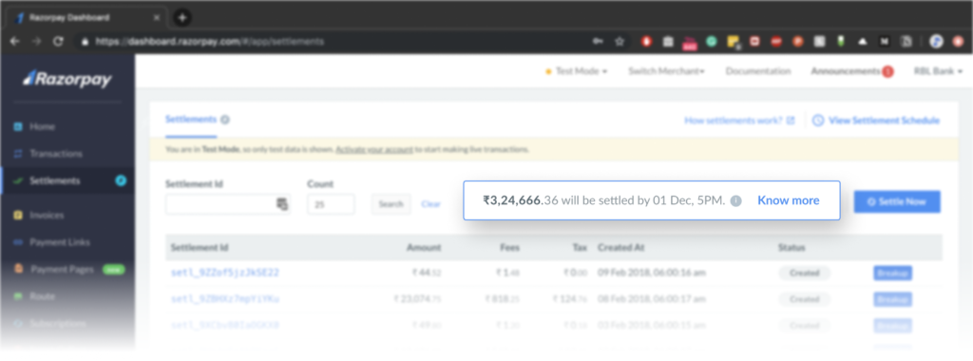973x361 pixels.
Task: Click Breakup for the 08 Feb 2018 settlement
Action: [x=892, y=299]
